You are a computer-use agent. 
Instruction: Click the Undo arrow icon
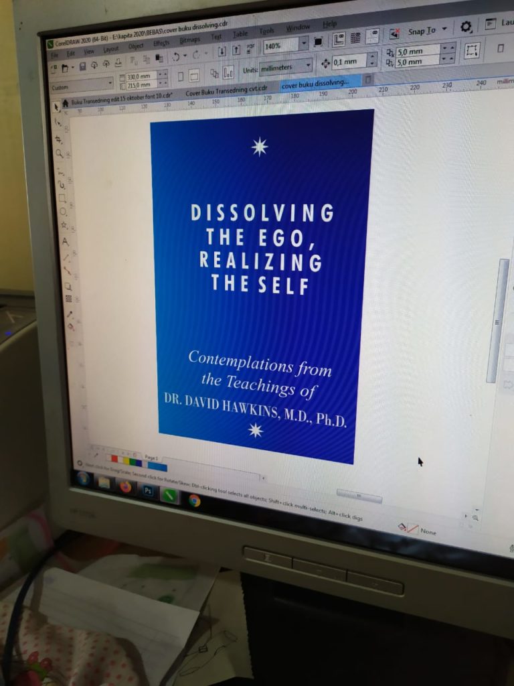(x=176, y=57)
